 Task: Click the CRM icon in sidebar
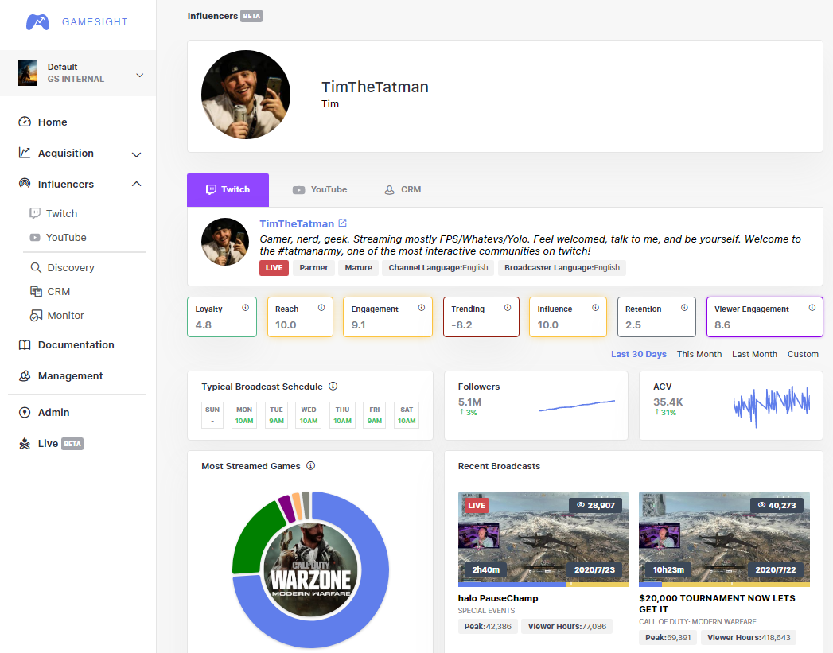coord(36,291)
